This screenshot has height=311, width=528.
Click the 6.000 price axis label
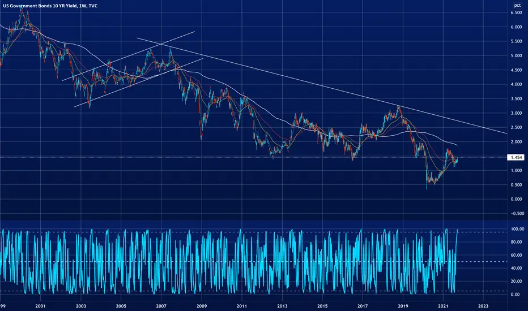coord(516,27)
